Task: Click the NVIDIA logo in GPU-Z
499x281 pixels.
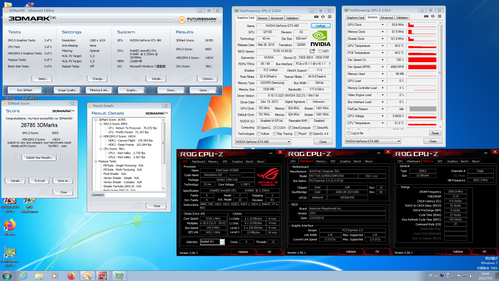Action: [x=320, y=39]
